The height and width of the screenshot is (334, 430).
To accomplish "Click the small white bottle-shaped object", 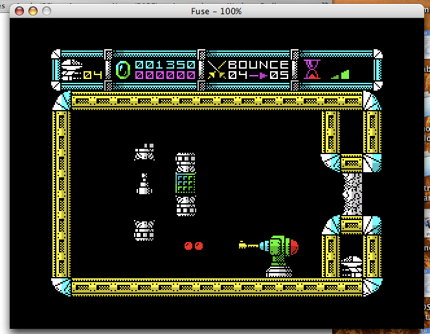I will coord(144,185).
